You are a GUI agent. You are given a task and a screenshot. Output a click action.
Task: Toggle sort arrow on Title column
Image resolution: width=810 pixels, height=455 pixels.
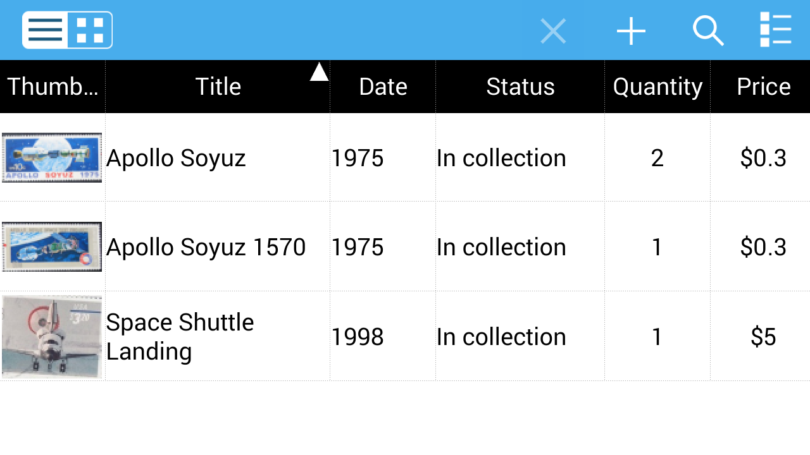point(319,72)
